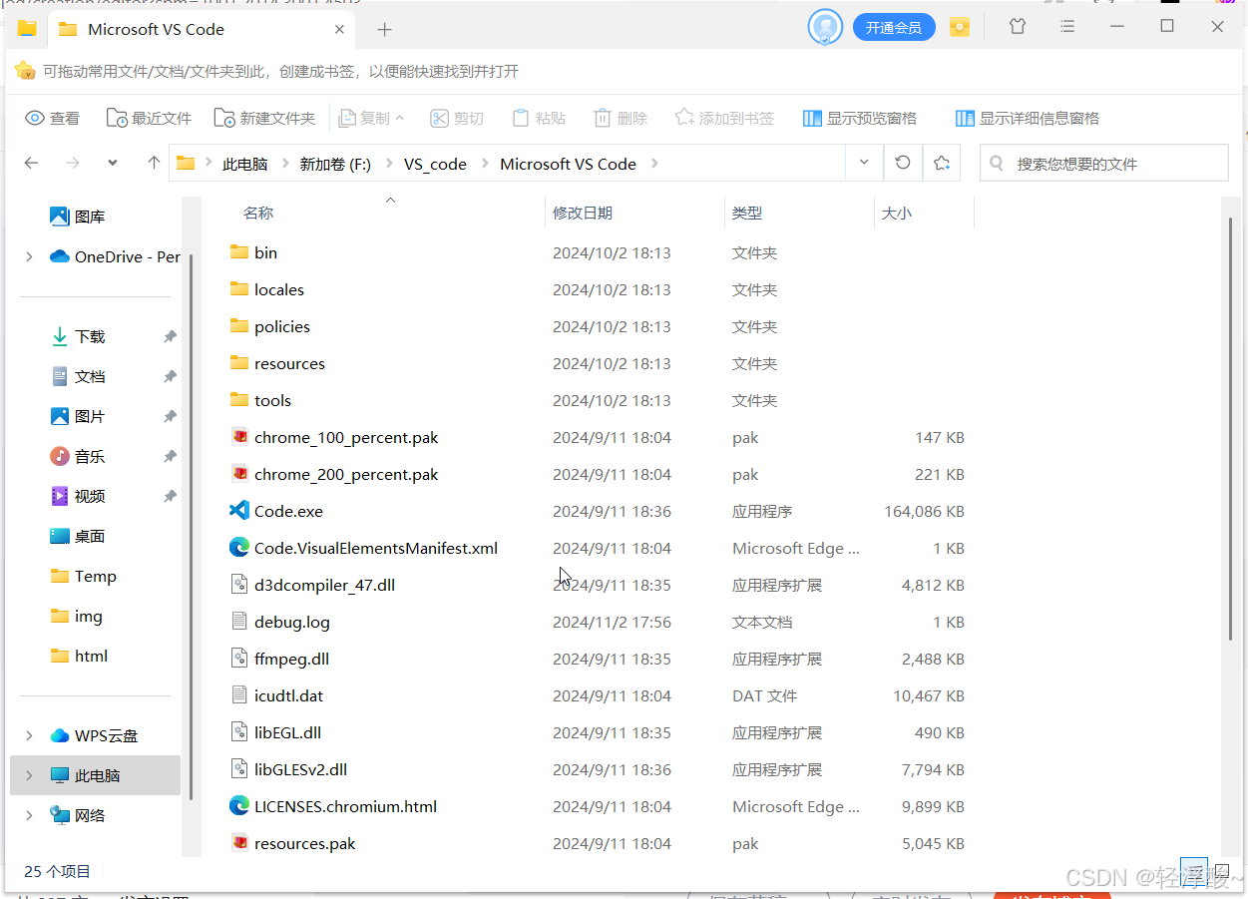This screenshot has width=1248, height=899.
Task: Expand the chevron after Microsoft VS Code in path
Action: (656, 164)
